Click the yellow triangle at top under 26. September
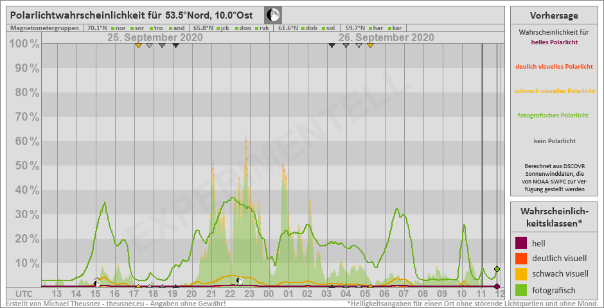604x308 pixels. point(370,45)
